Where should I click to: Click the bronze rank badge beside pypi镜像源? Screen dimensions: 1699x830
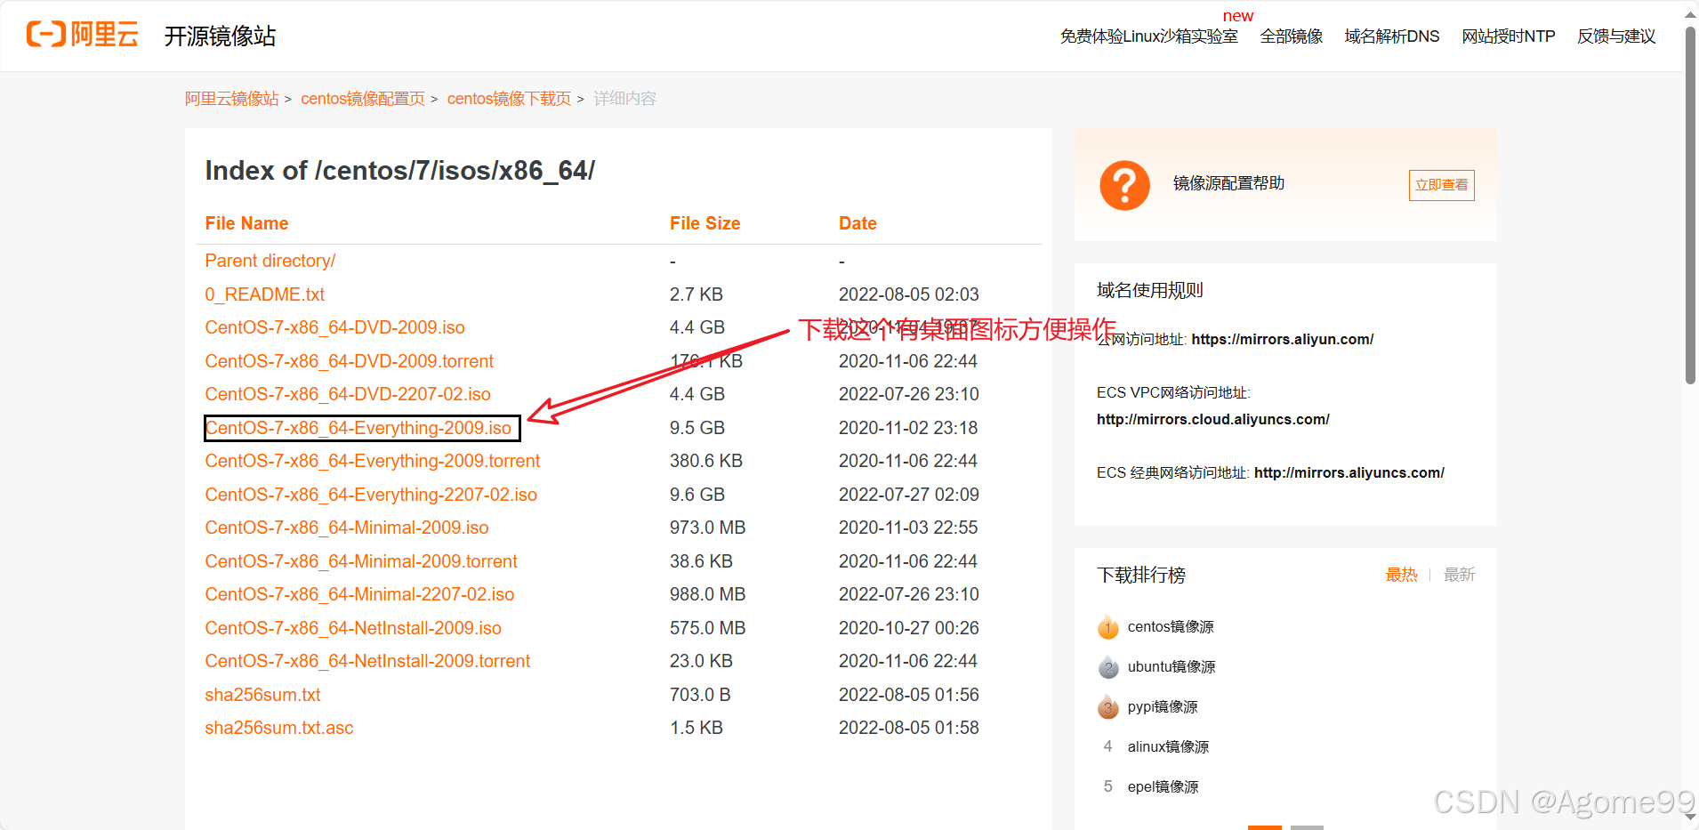(1107, 706)
